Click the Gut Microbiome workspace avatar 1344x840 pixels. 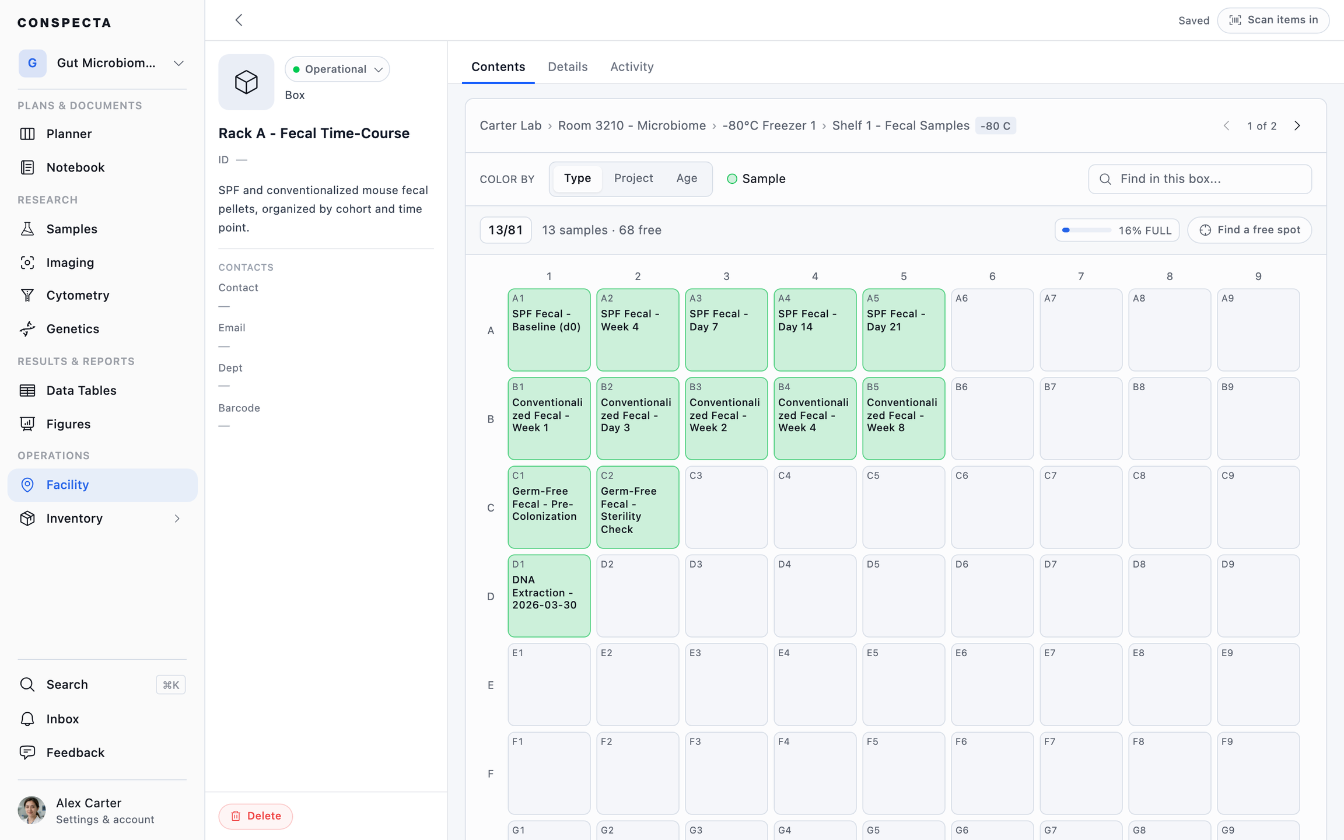coord(32,63)
